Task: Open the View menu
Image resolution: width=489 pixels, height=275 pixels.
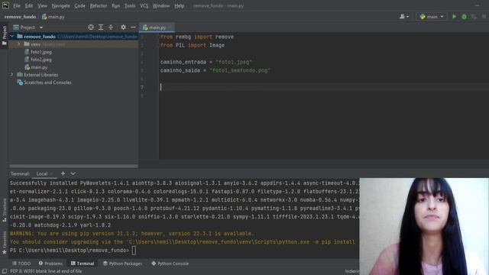Action: tap(43, 5)
